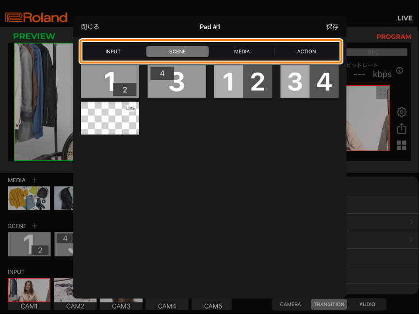
Task: Select the CAM2 input
Action: [x=75, y=294]
